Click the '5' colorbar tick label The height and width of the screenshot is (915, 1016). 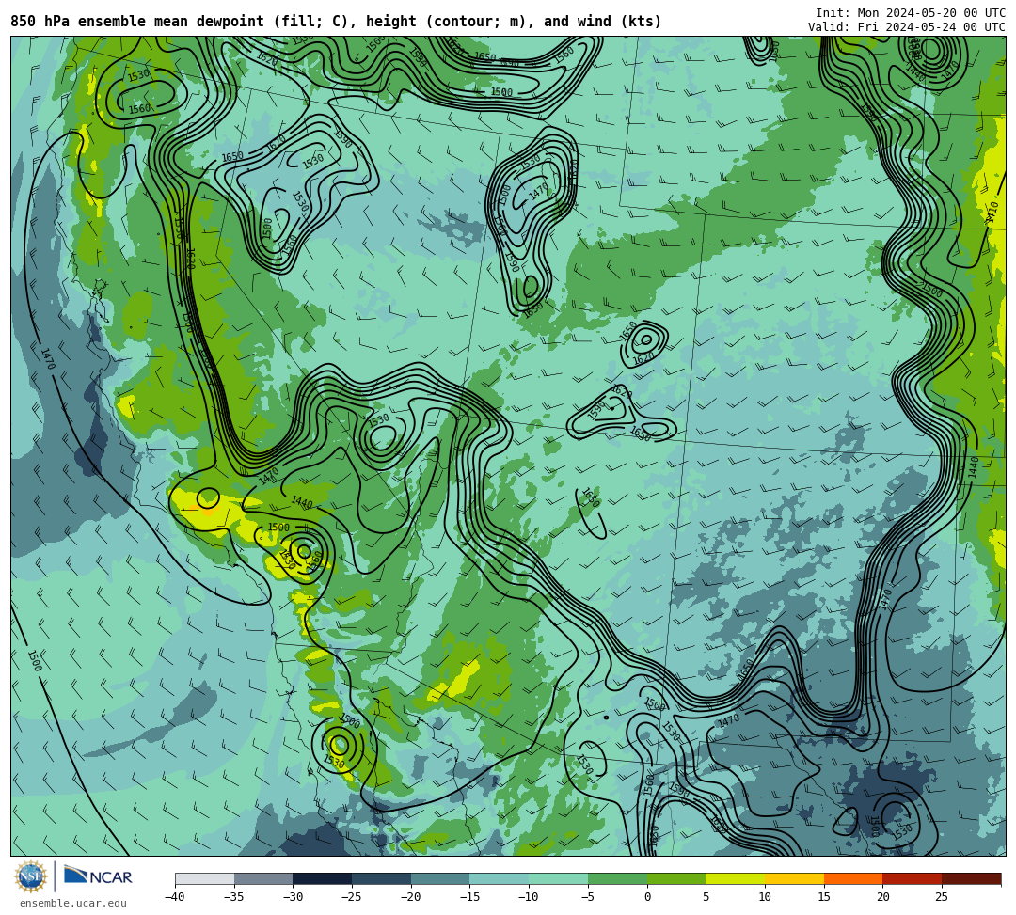(x=706, y=897)
